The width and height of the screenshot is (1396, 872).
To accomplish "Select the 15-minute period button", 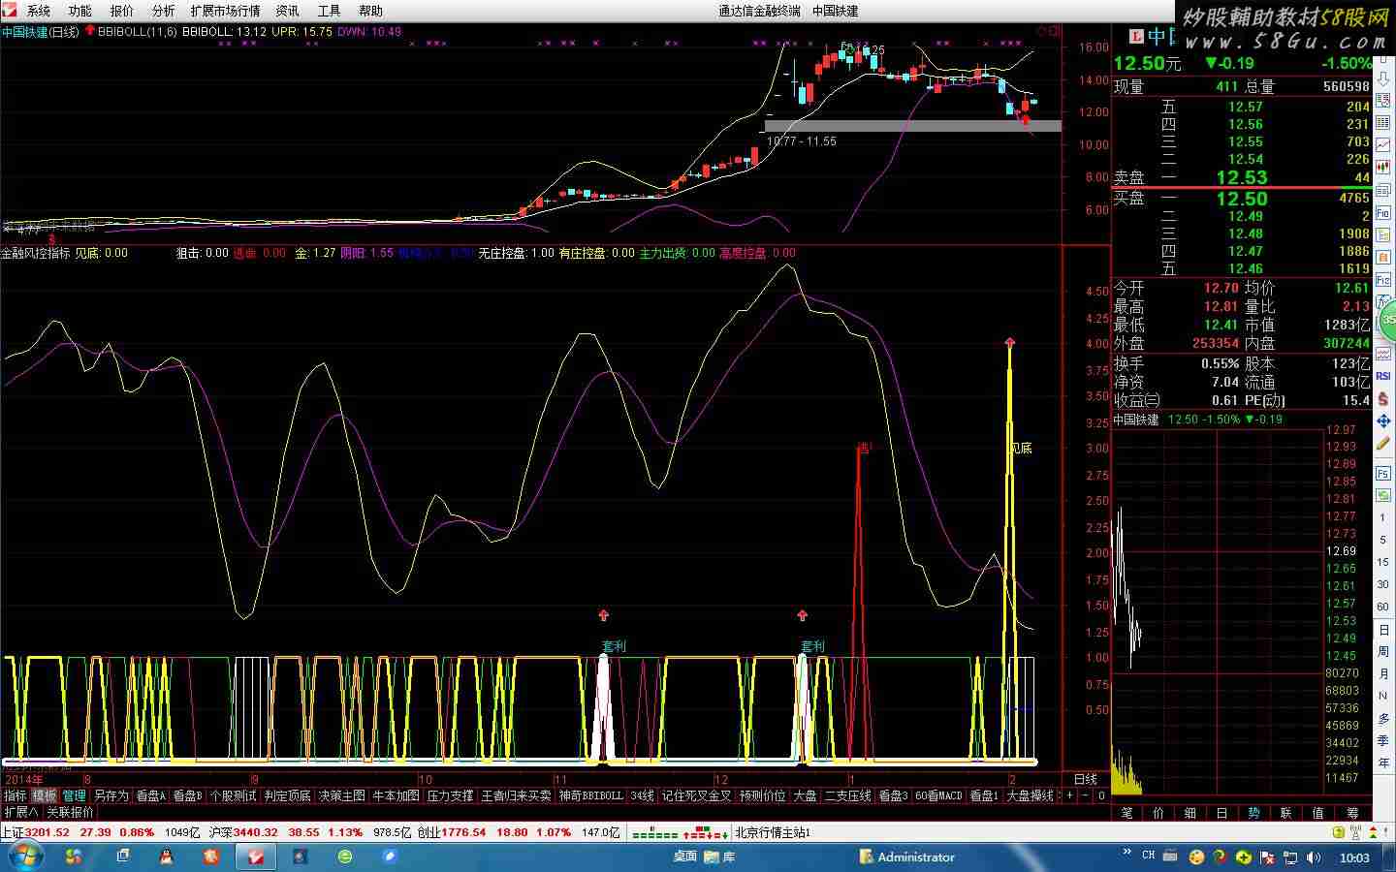I will tap(1383, 562).
